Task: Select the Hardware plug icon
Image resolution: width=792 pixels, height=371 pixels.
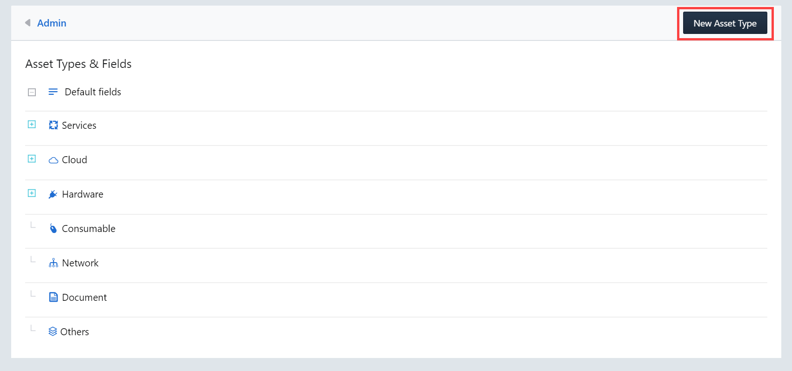Action: [x=53, y=194]
